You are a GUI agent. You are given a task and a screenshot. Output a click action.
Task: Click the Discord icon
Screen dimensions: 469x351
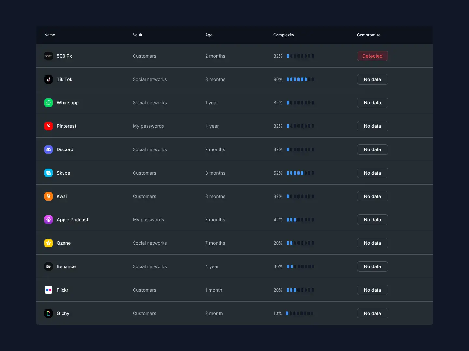pyautogui.click(x=49, y=149)
